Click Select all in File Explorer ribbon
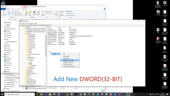The height and width of the screenshot is (96, 170). pos(69,11)
